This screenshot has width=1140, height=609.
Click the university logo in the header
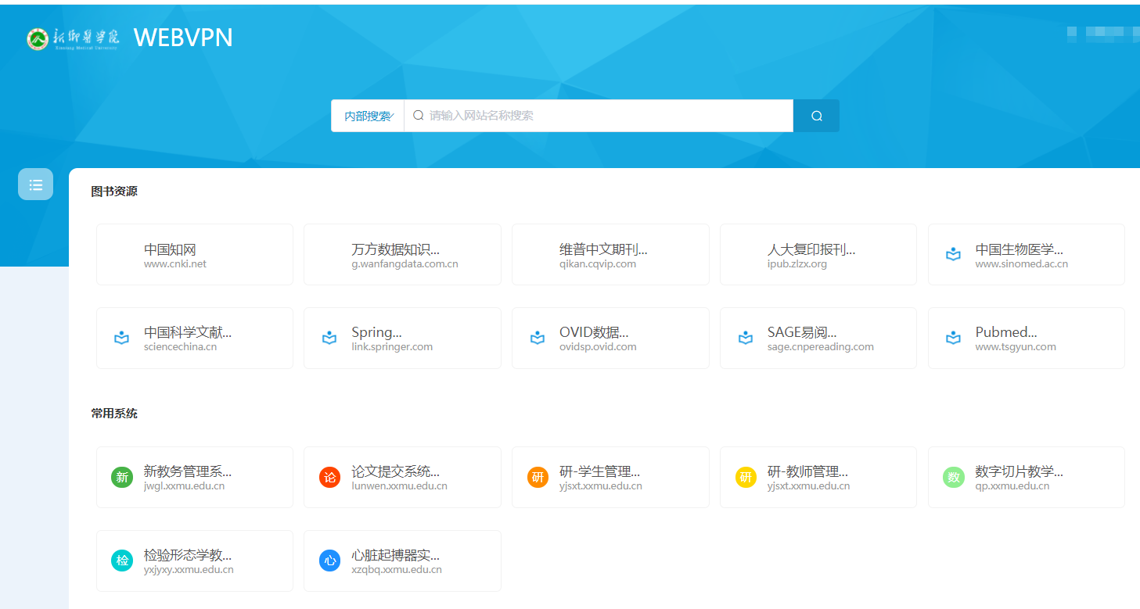[x=73, y=38]
